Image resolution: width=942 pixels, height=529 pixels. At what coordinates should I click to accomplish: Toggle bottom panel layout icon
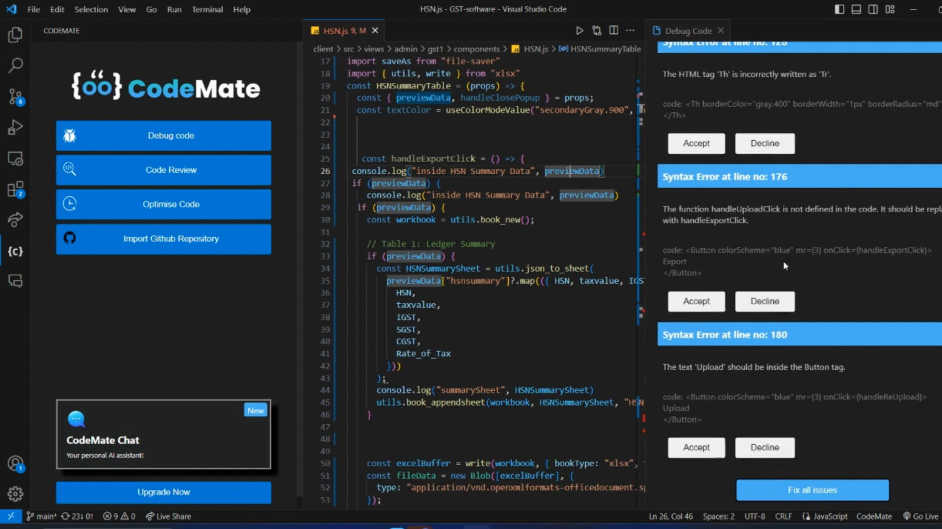click(856, 9)
